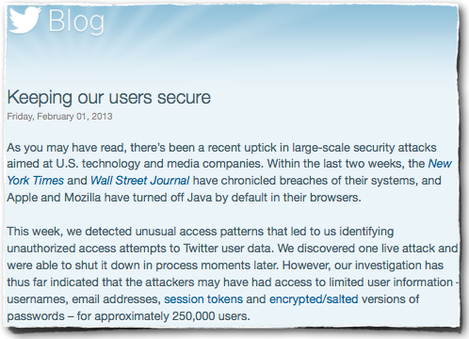Click the Twitter bird logo
The height and width of the screenshot is (339, 469).
24,20
